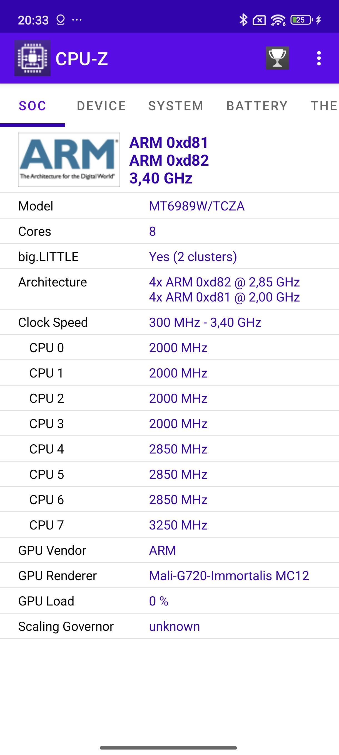Tap the ARM logo image

click(x=69, y=160)
